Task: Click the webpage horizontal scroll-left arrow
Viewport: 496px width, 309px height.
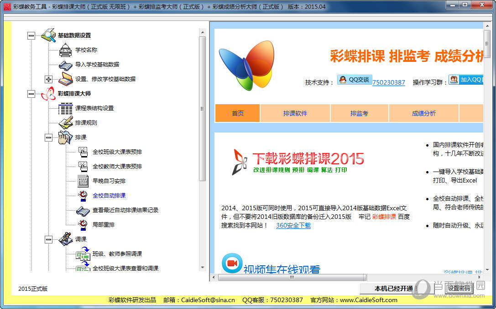Action: (214, 278)
